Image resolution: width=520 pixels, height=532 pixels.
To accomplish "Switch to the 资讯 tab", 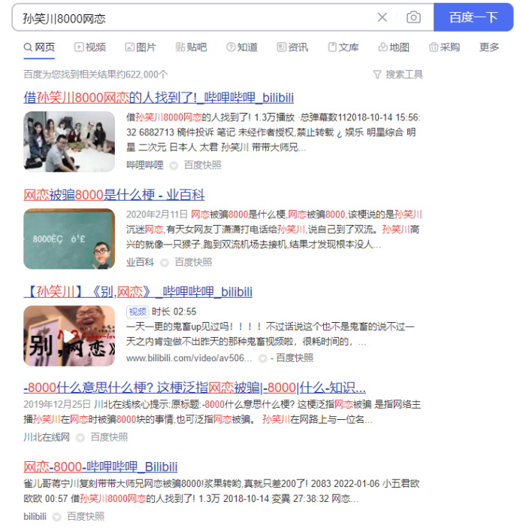I will tap(292, 47).
